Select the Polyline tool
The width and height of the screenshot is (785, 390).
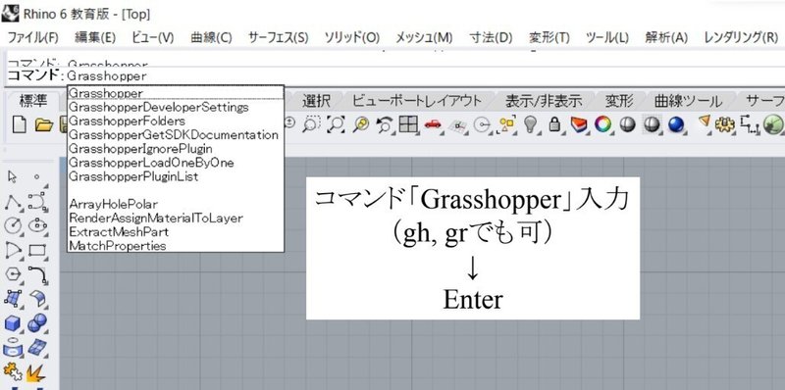[13, 202]
